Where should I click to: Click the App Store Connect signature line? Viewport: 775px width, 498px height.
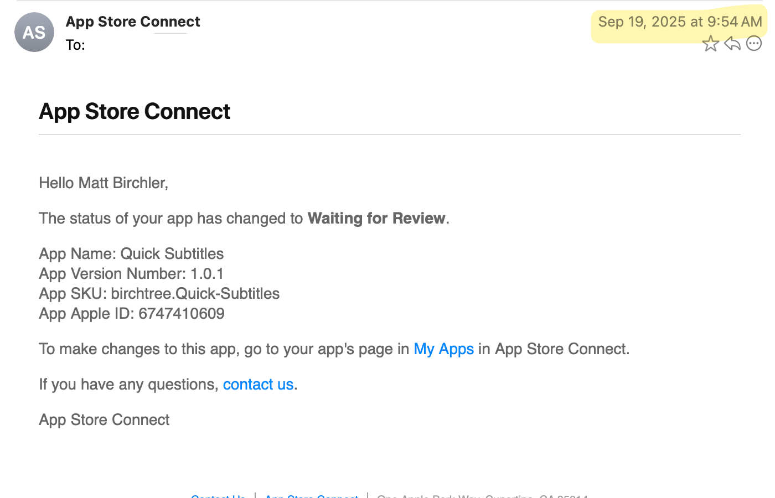pos(104,420)
